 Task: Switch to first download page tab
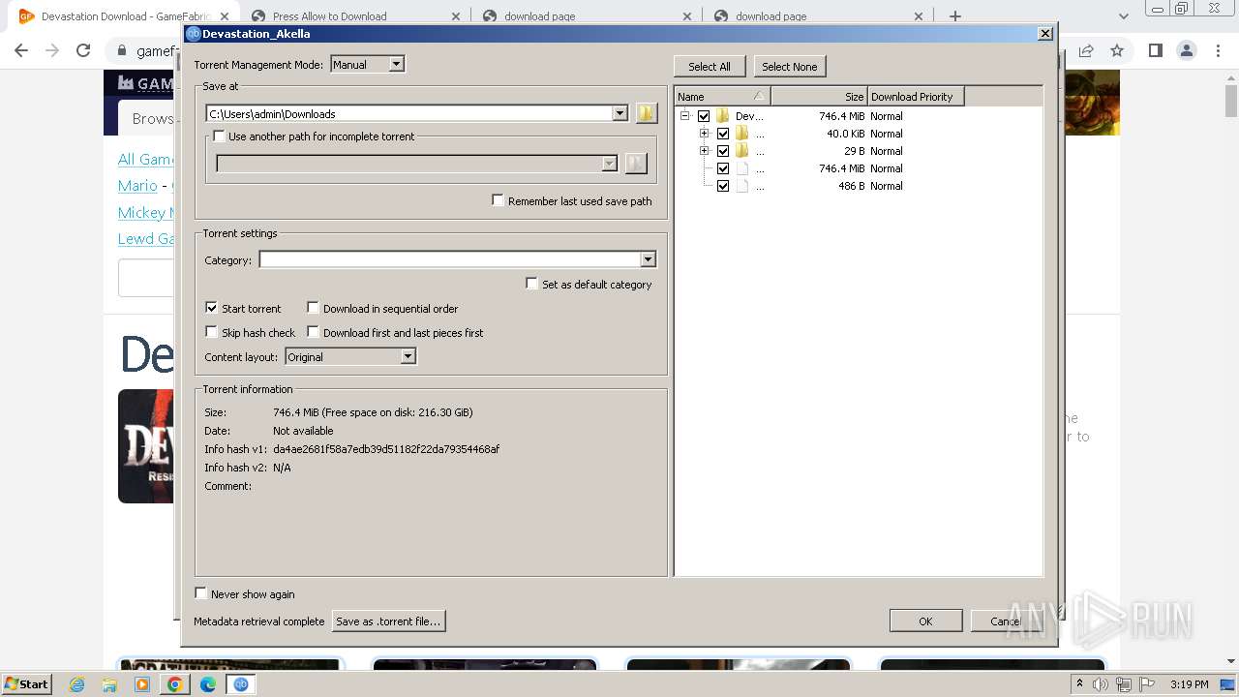[x=587, y=16]
